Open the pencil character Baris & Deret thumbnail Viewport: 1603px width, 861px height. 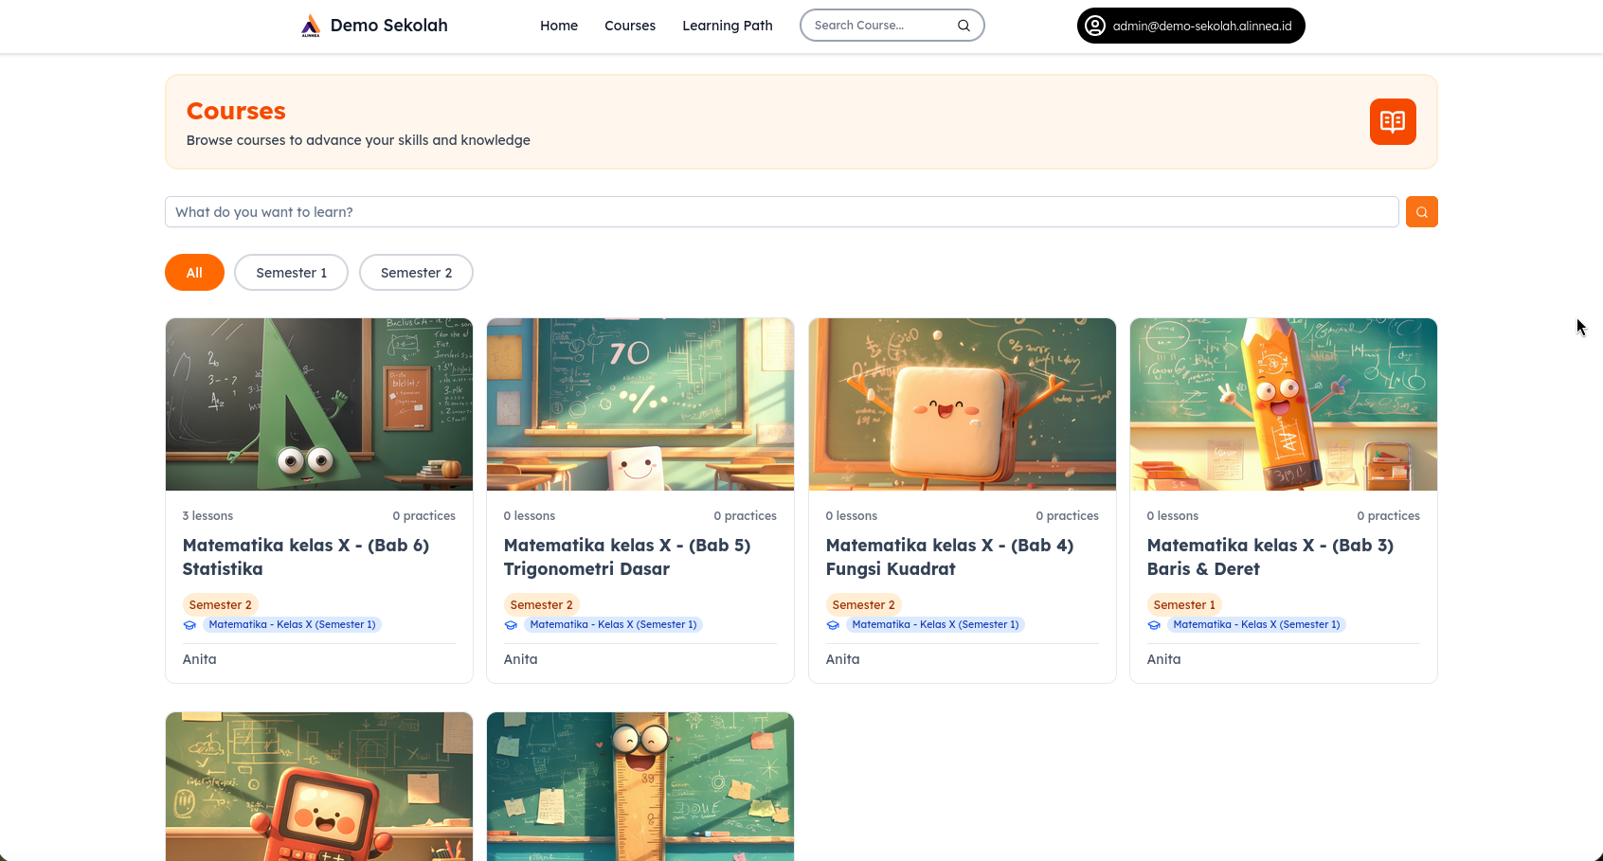[1283, 404]
